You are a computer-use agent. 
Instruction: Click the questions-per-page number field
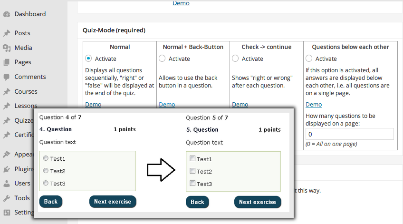349,134
